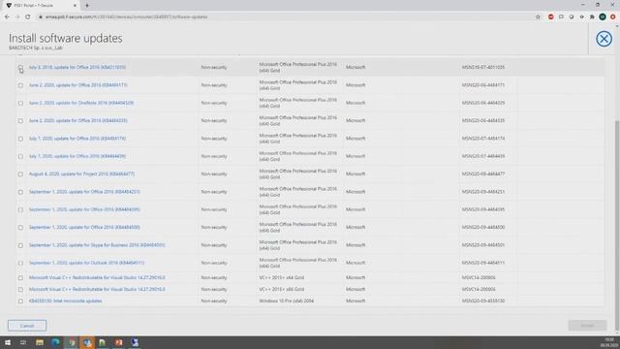
Task: Open the red round extension icon
Action: (551, 17)
